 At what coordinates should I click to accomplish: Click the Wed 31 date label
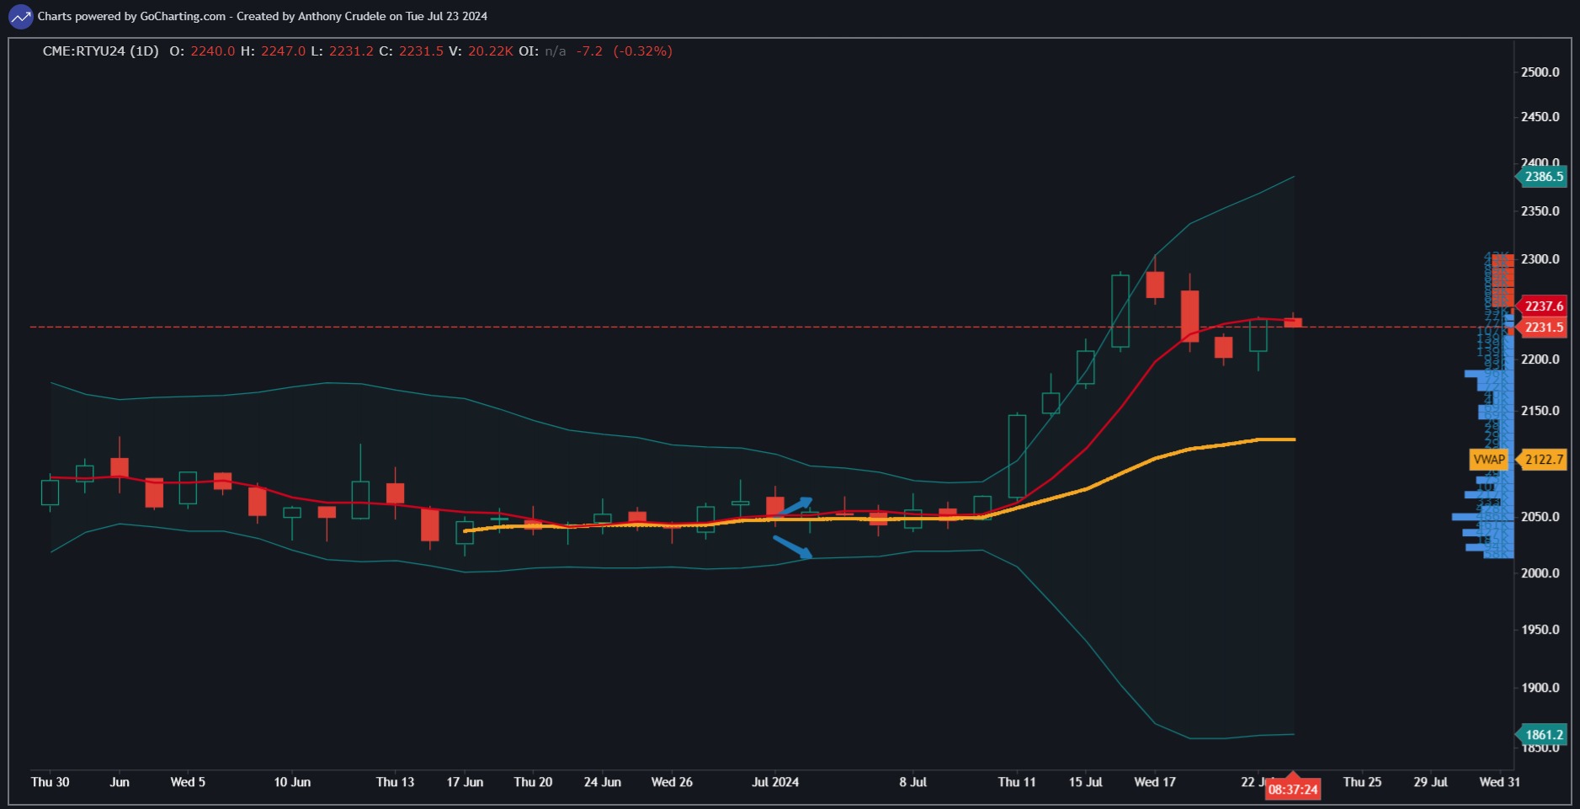coord(1500,782)
